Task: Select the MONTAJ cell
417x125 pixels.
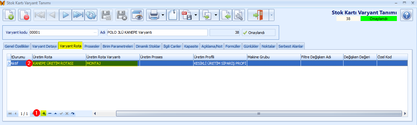Action: point(113,63)
